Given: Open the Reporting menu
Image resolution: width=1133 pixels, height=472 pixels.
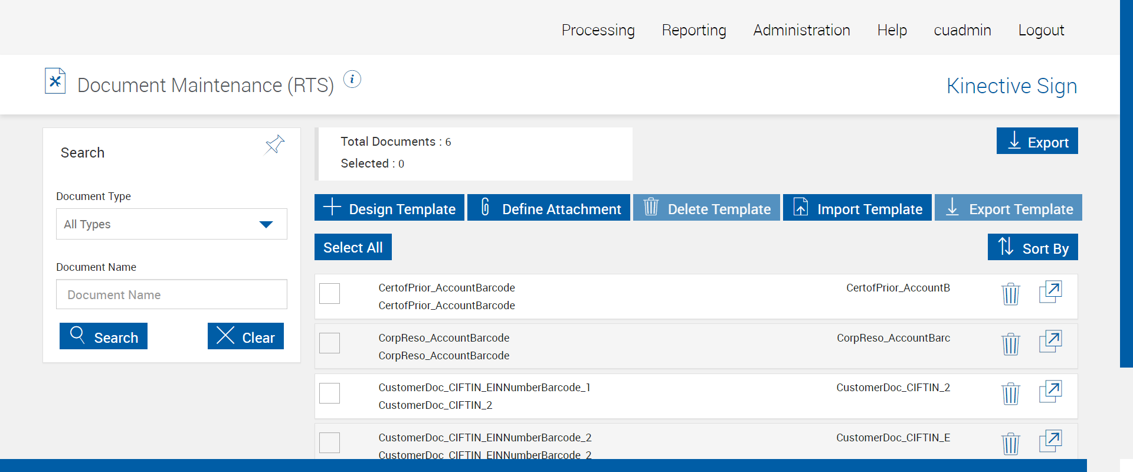Looking at the screenshot, I should tap(694, 30).
